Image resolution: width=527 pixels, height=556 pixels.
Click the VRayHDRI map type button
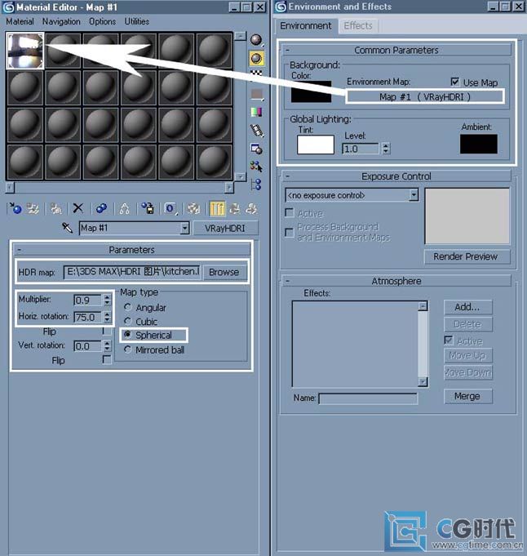click(x=225, y=228)
